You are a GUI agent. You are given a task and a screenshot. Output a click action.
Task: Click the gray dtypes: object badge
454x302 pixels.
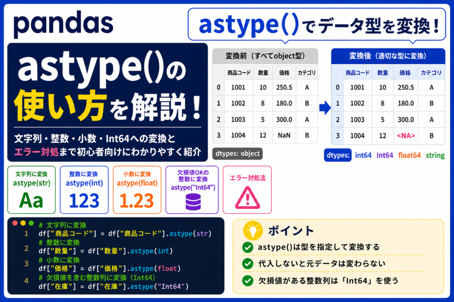[238, 153]
